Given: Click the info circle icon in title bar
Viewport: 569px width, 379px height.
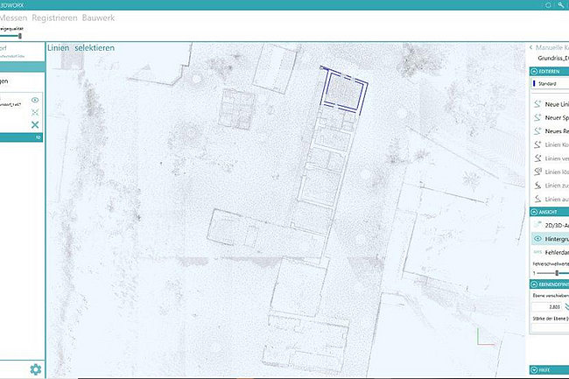Looking at the screenshot, I should (548, 5).
